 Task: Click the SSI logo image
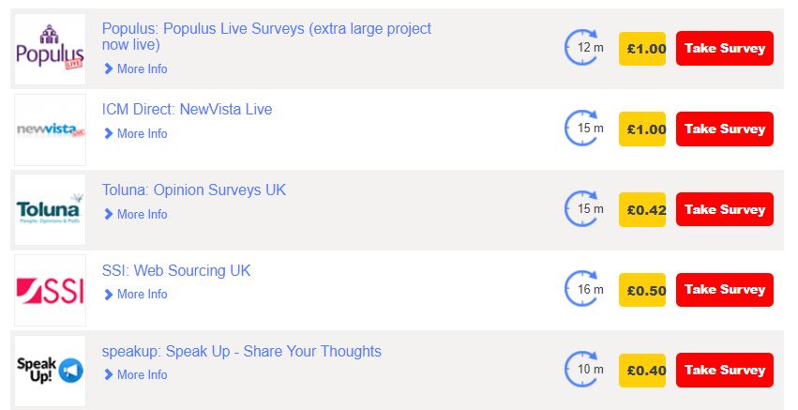click(50, 290)
